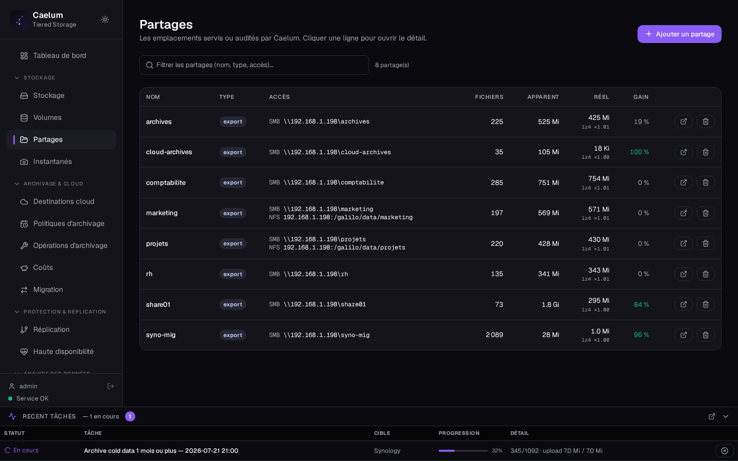This screenshot has width=738, height=461.
Task: Open Instantanés page
Action: point(61,161)
